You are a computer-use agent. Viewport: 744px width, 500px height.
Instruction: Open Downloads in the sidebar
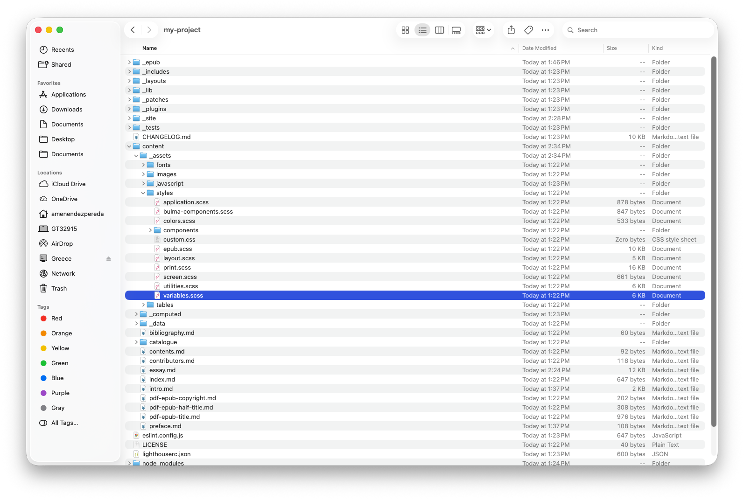click(67, 110)
